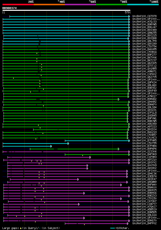Click the UniRef100_Q944M2 label text
Image resolution: width=161 pixels, height=230 pixels.
coord(144,102)
